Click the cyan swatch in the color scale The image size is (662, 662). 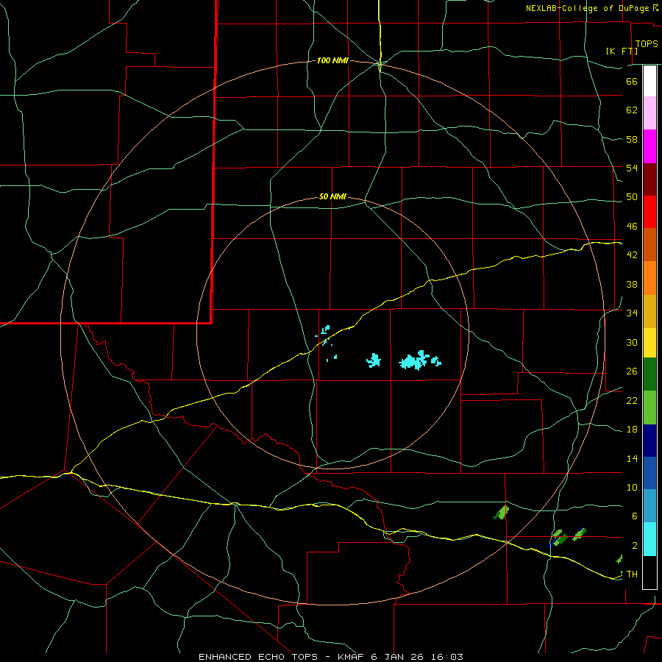point(649,538)
